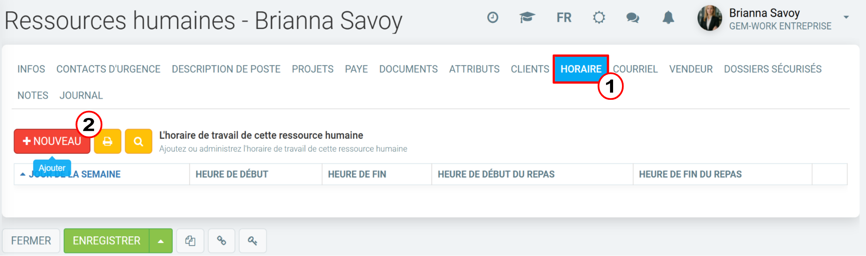This screenshot has width=866, height=256.
Task: Open the clock history icon
Action: pyautogui.click(x=493, y=17)
